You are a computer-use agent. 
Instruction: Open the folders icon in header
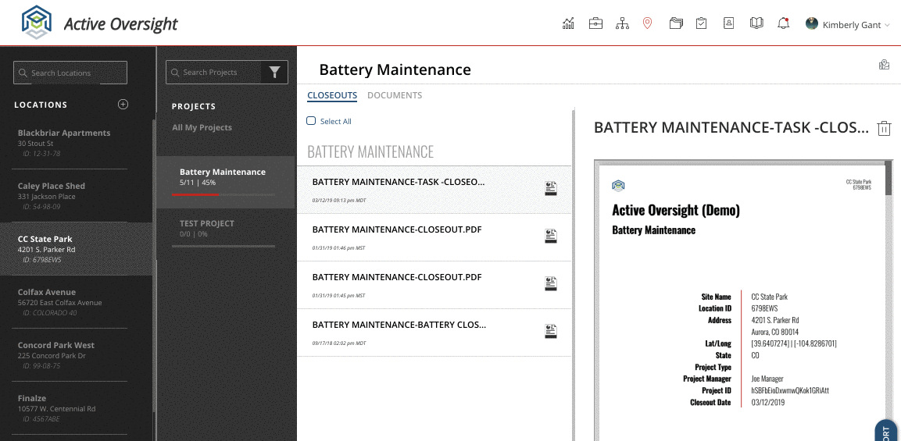click(676, 23)
